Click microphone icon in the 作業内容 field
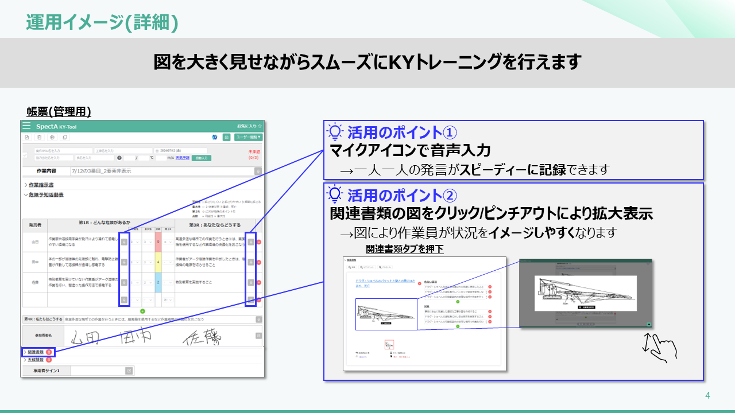This screenshot has width=735, height=413. click(258, 171)
